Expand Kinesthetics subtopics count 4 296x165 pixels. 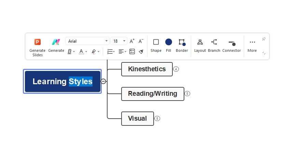point(176,69)
